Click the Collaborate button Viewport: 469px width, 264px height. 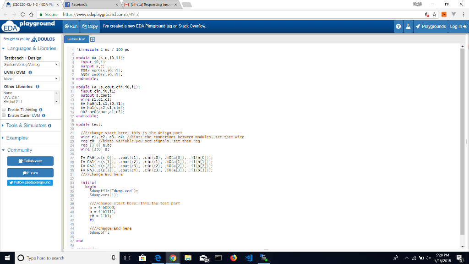click(31, 160)
